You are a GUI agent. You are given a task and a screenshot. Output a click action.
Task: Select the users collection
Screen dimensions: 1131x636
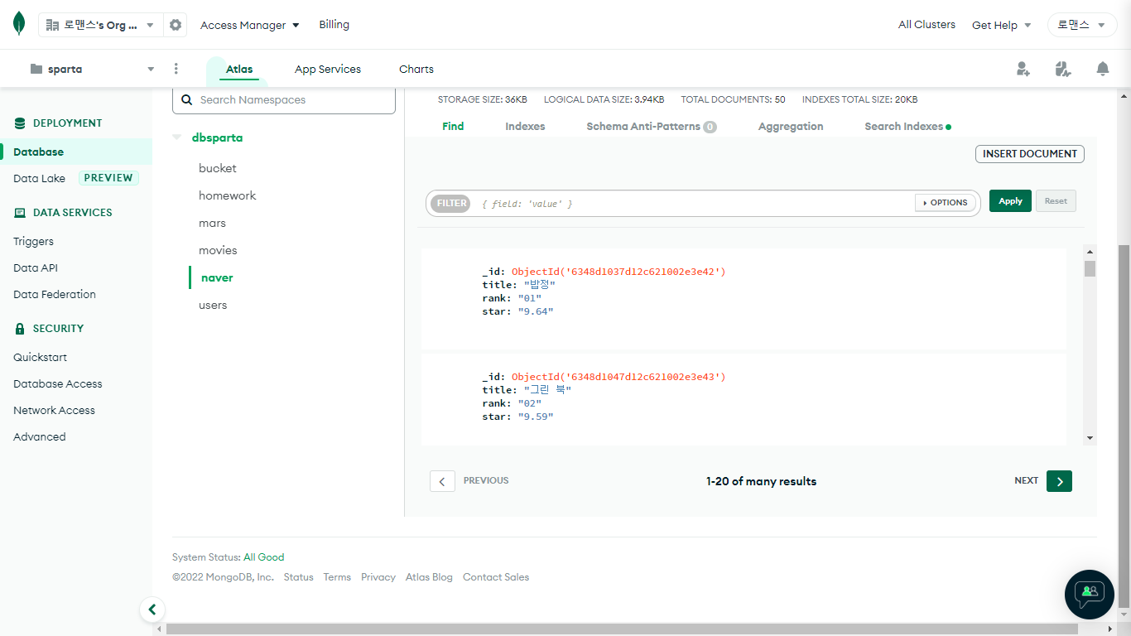(213, 306)
